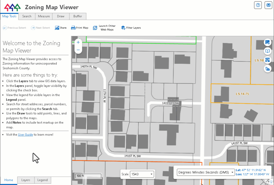Viewport: 274px width, 185px height.
Task: Click the Lon coordinate readout
Action: (252, 174)
